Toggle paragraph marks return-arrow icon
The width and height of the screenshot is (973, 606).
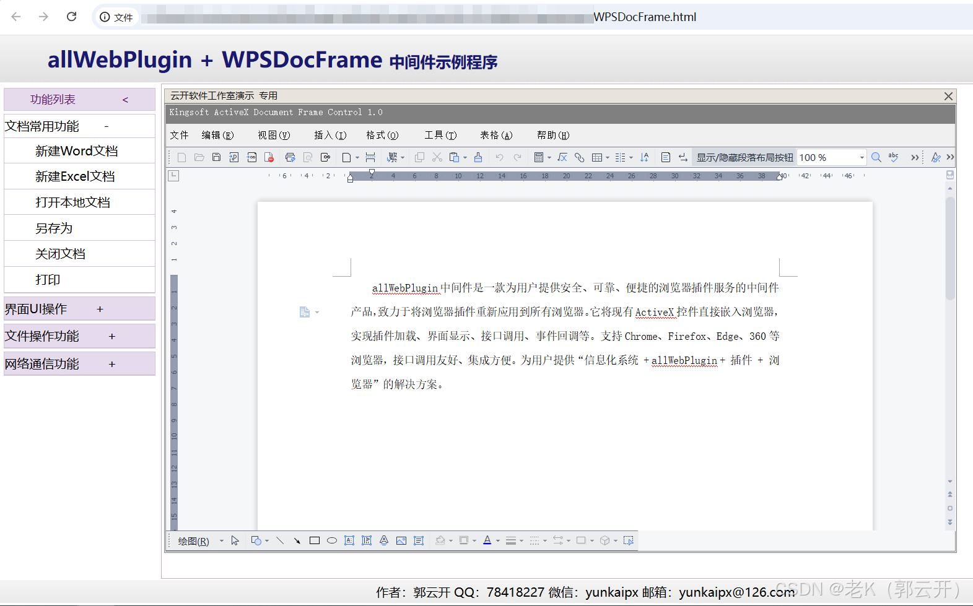pos(683,157)
